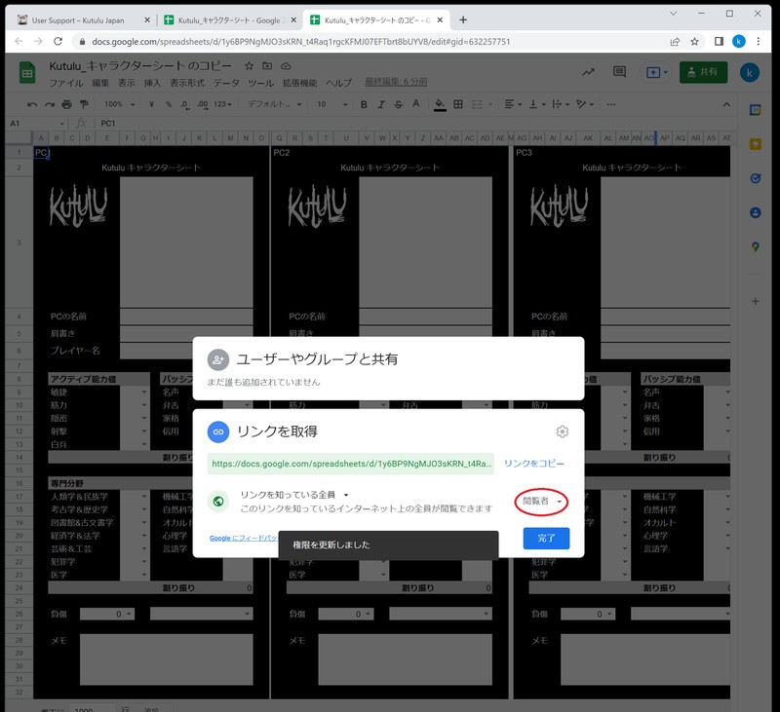780x712 pixels.
Task: Click the Google feedback link
Action: 243,538
